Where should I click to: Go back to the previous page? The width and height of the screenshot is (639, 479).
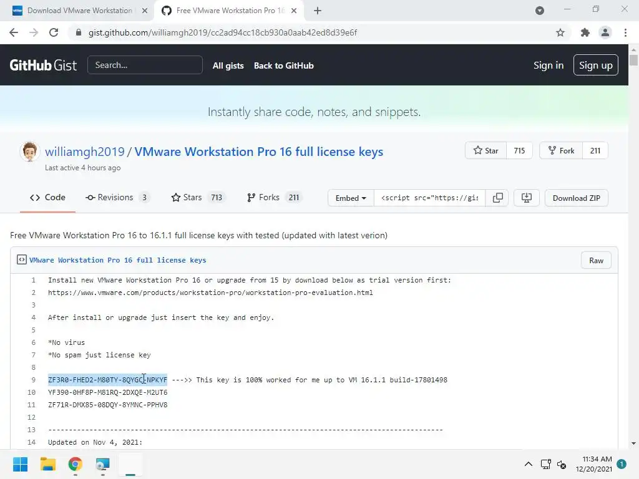(14, 32)
